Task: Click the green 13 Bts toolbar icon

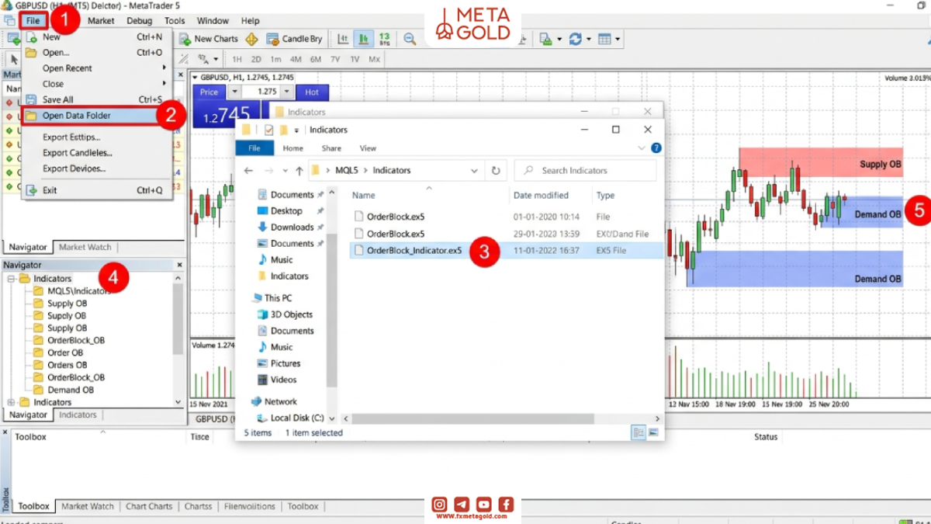Action: point(384,39)
